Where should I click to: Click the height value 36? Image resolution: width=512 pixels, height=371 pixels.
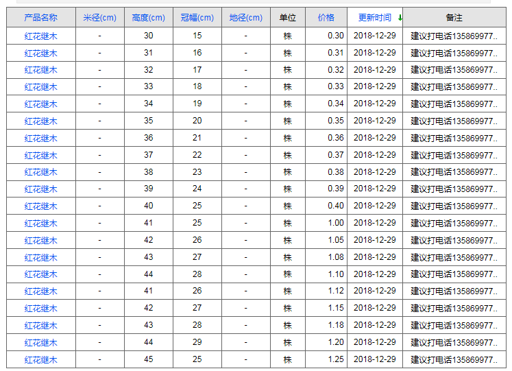(148, 138)
